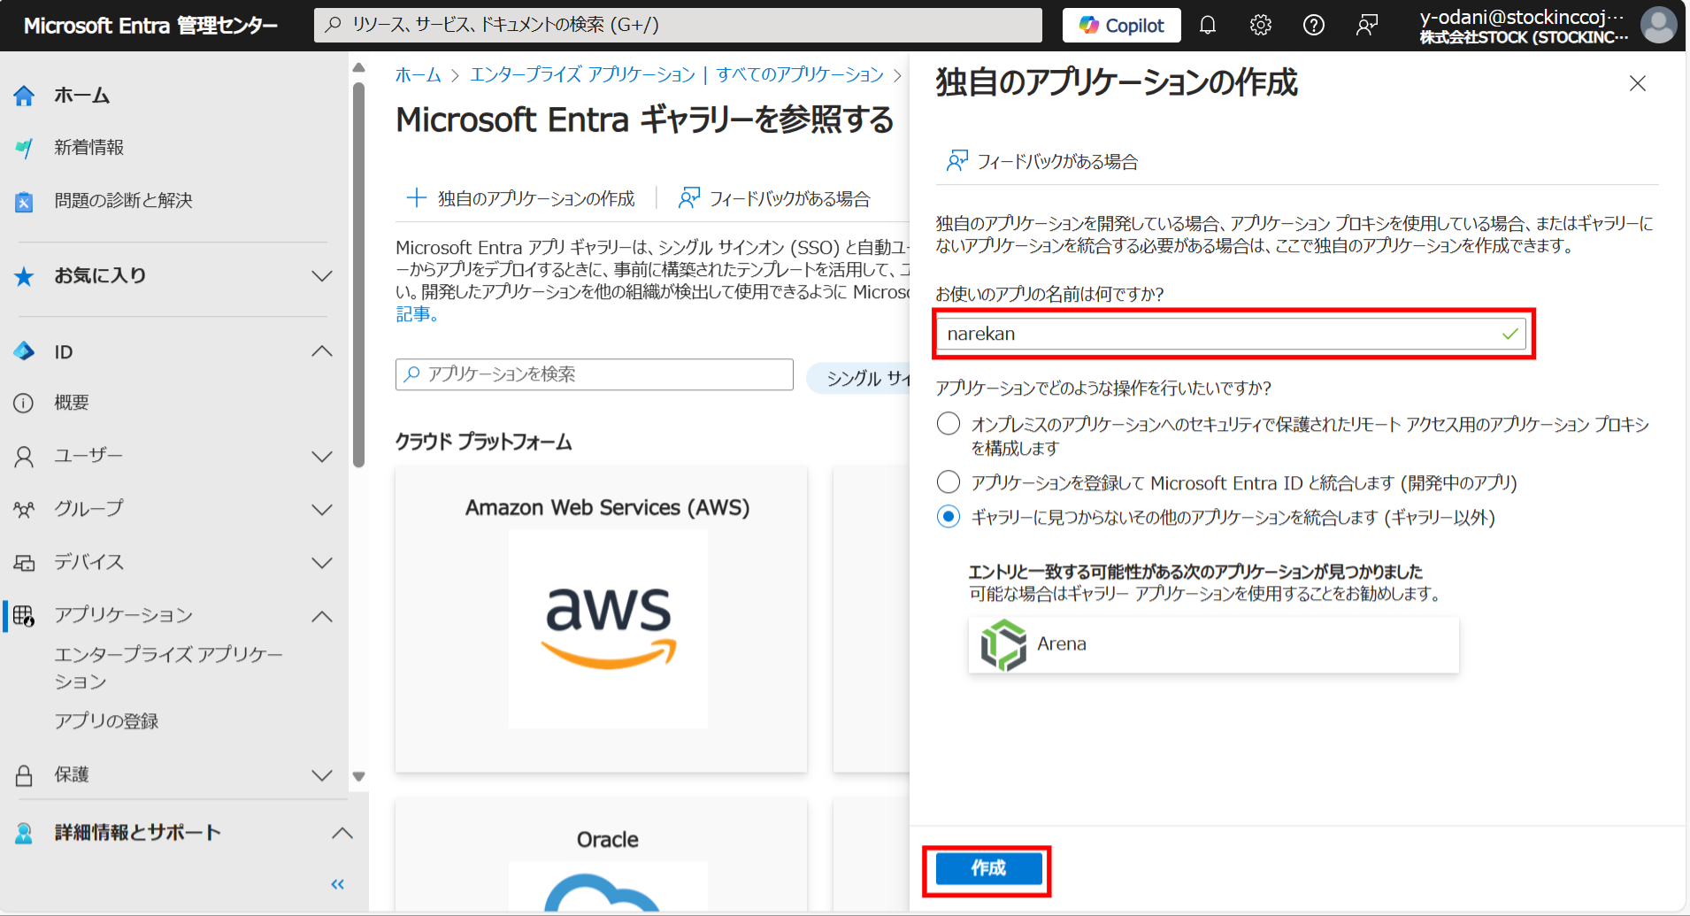Viewport: 1690px width, 916px height.
Task: Click the support person icon
Action: (x=24, y=833)
